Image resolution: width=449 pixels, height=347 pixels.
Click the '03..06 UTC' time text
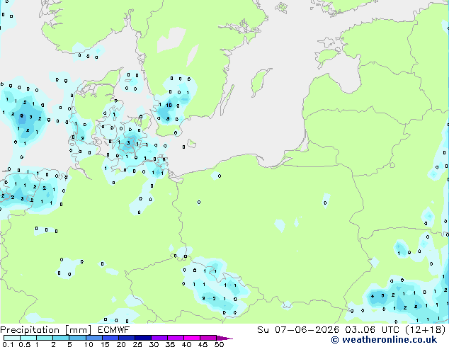373,330
